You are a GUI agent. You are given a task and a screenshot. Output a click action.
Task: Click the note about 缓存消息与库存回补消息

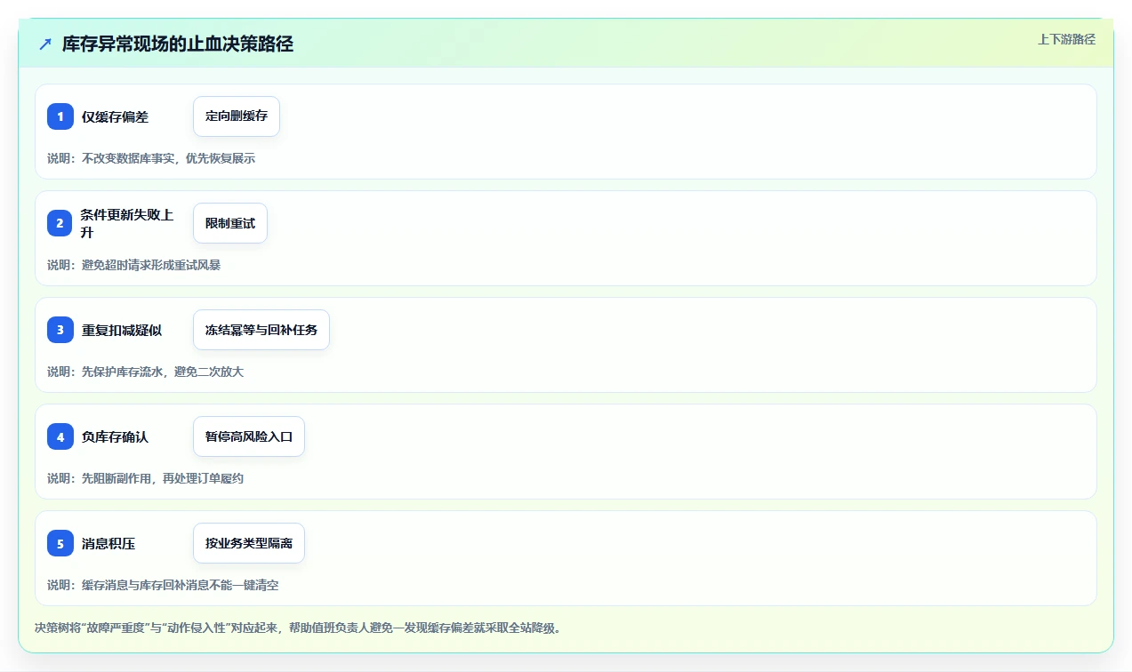(163, 585)
